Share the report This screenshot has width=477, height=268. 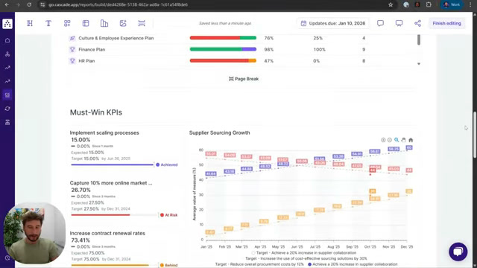(x=417, y=23)
